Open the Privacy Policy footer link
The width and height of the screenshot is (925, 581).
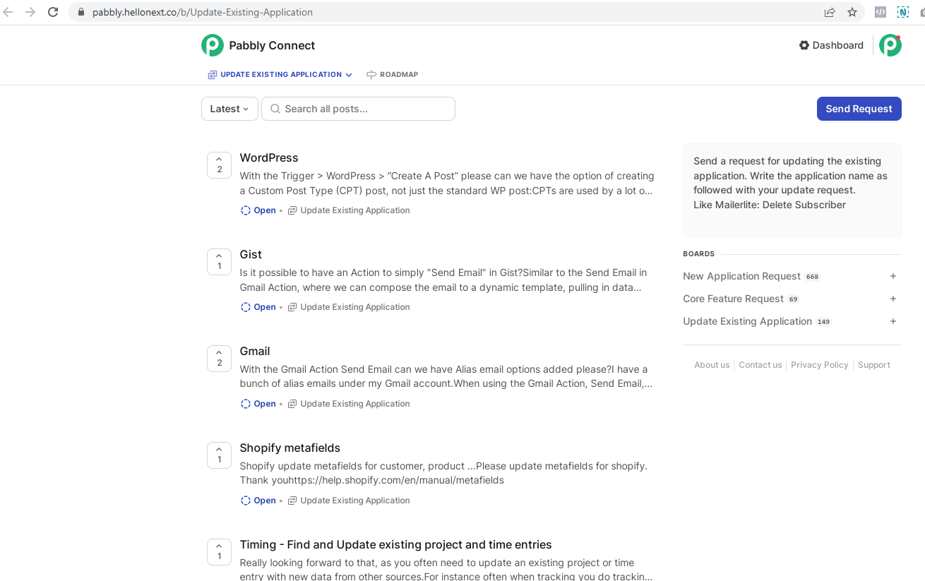pos(819,365)
